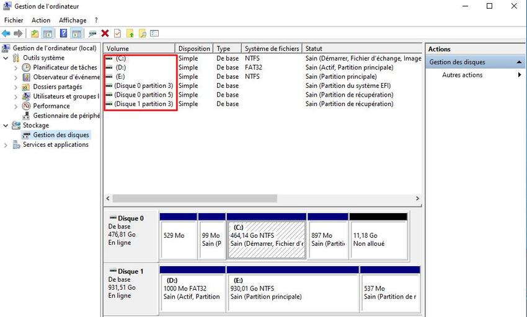527x317 pixels.
Task: Collapse the Stockage tree node
Action: [6, 126]
